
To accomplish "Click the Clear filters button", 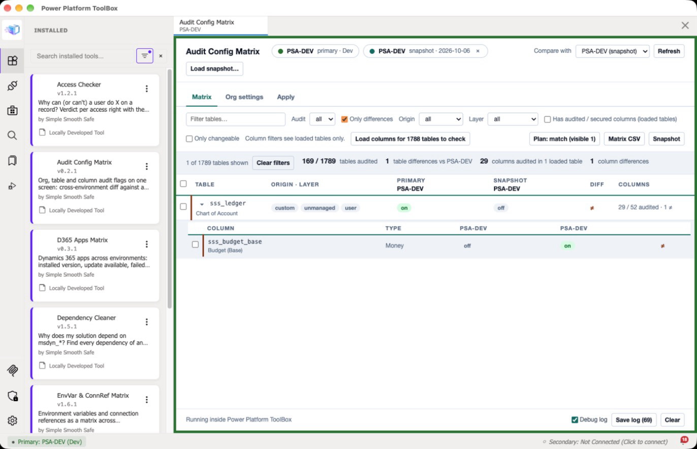I will [x=273, y=163].
